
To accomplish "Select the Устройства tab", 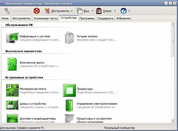I will [69, 18].
